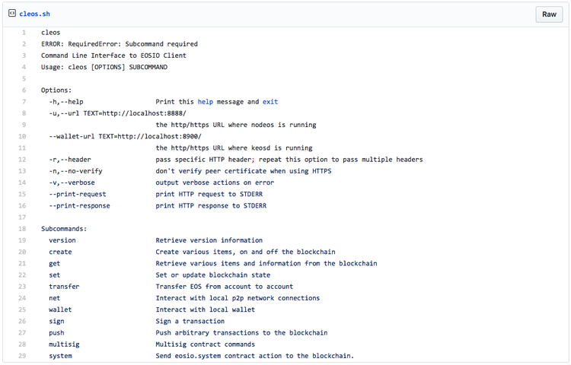Click the 'transfer' subcommand text

[64, 287]
